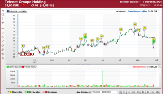Click the Telenet Groupe Holding title
Screen dimensions: 163x94
point(25,2)
